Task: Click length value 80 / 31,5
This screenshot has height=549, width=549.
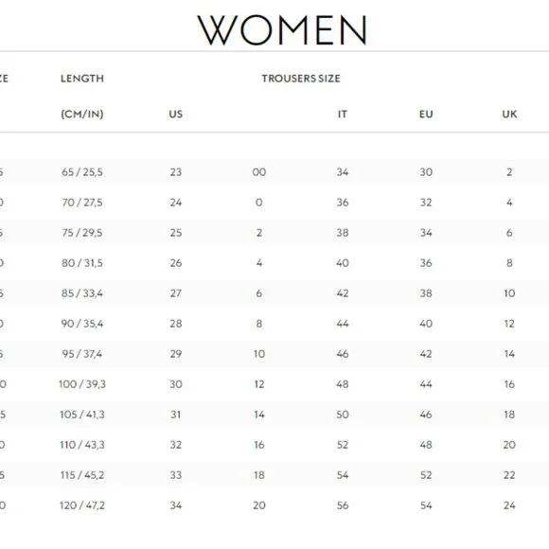Action: pyautogui.click(x=82, y=263)
